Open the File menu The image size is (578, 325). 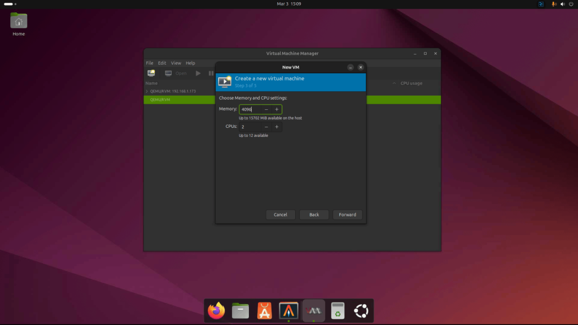149,63
